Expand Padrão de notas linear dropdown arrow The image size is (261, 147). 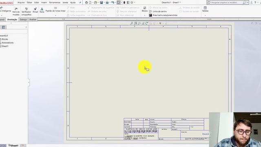pyautogui.click(x=55, y=16)
